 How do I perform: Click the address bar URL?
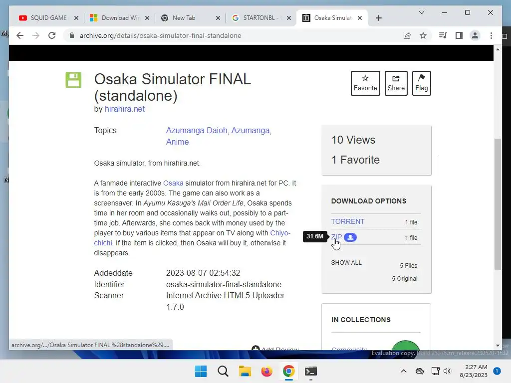click(x=160, y=35)
